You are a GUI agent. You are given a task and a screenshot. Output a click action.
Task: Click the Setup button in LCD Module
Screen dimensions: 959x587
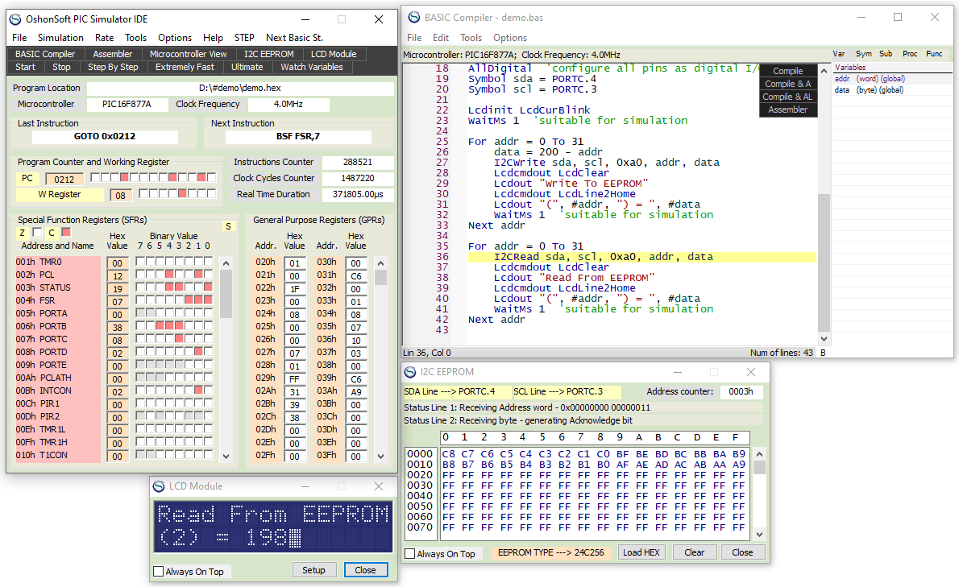pos(313,570)
